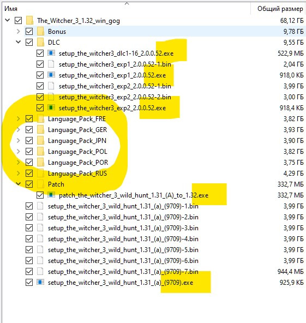Click the 944,4 МБ size value
The image size is (306, 323).
[x=290, y=272]
